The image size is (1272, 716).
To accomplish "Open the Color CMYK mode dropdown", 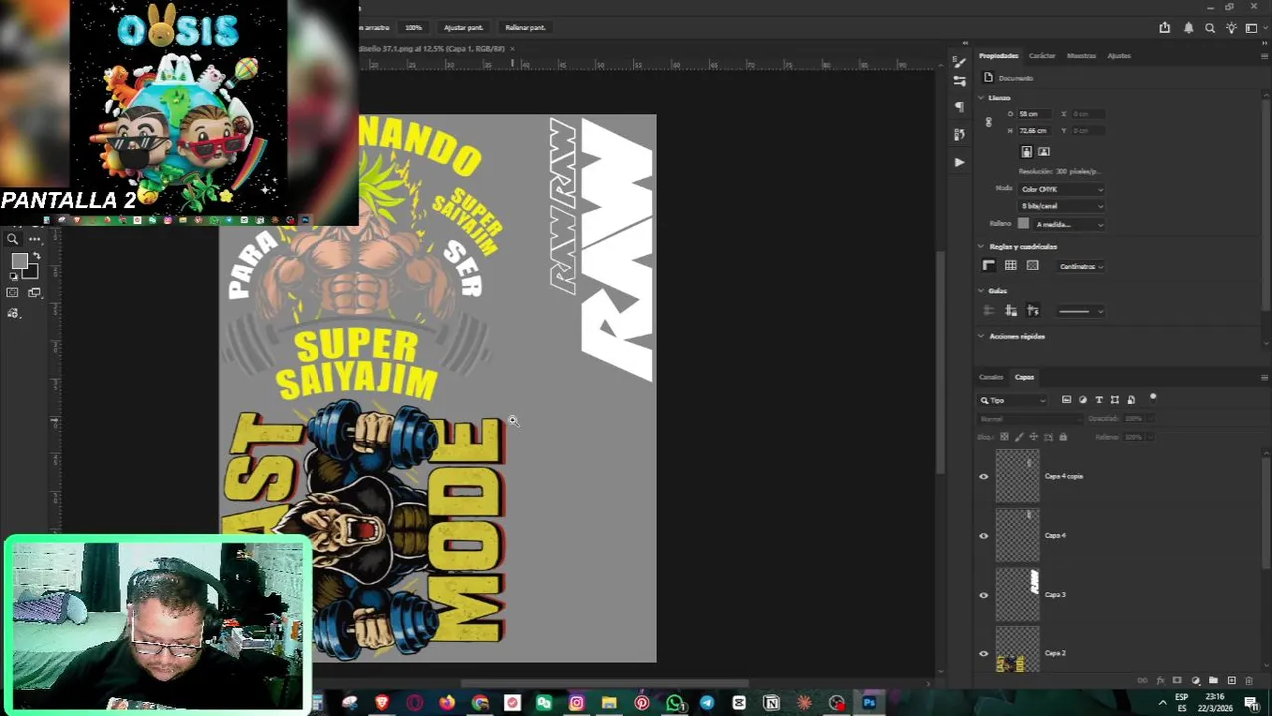I will [x=1061, y=189].
